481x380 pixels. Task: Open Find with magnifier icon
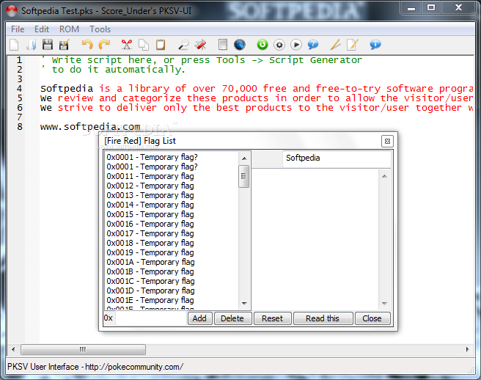tap(183, 45)
